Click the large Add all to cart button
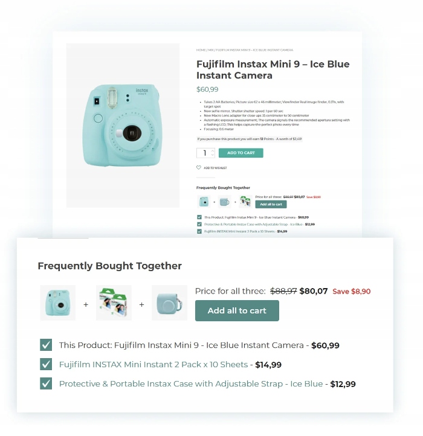Screen dimensions: 423x436 click(x=237, y=310)
